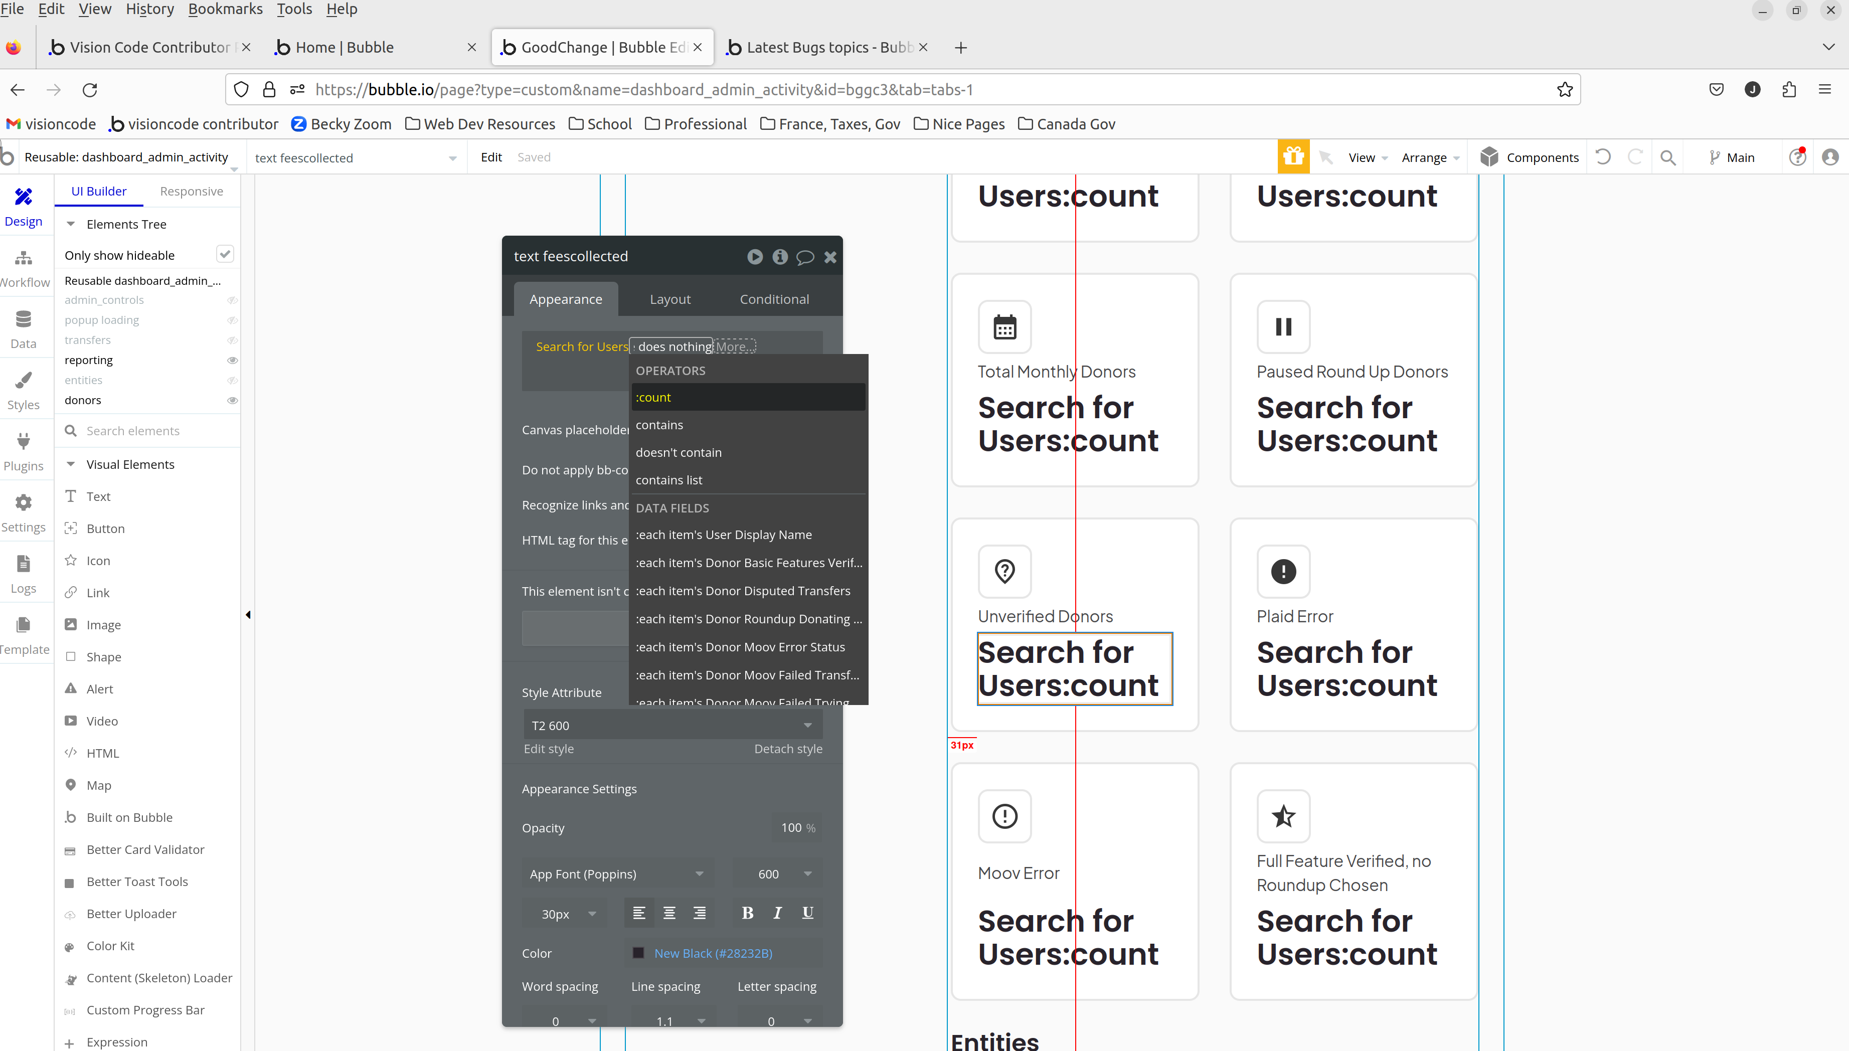This screenshot has width=1849, height=1051.
Task: Click the gift box icon in toolbar
Action: [x=1292, y=156]
